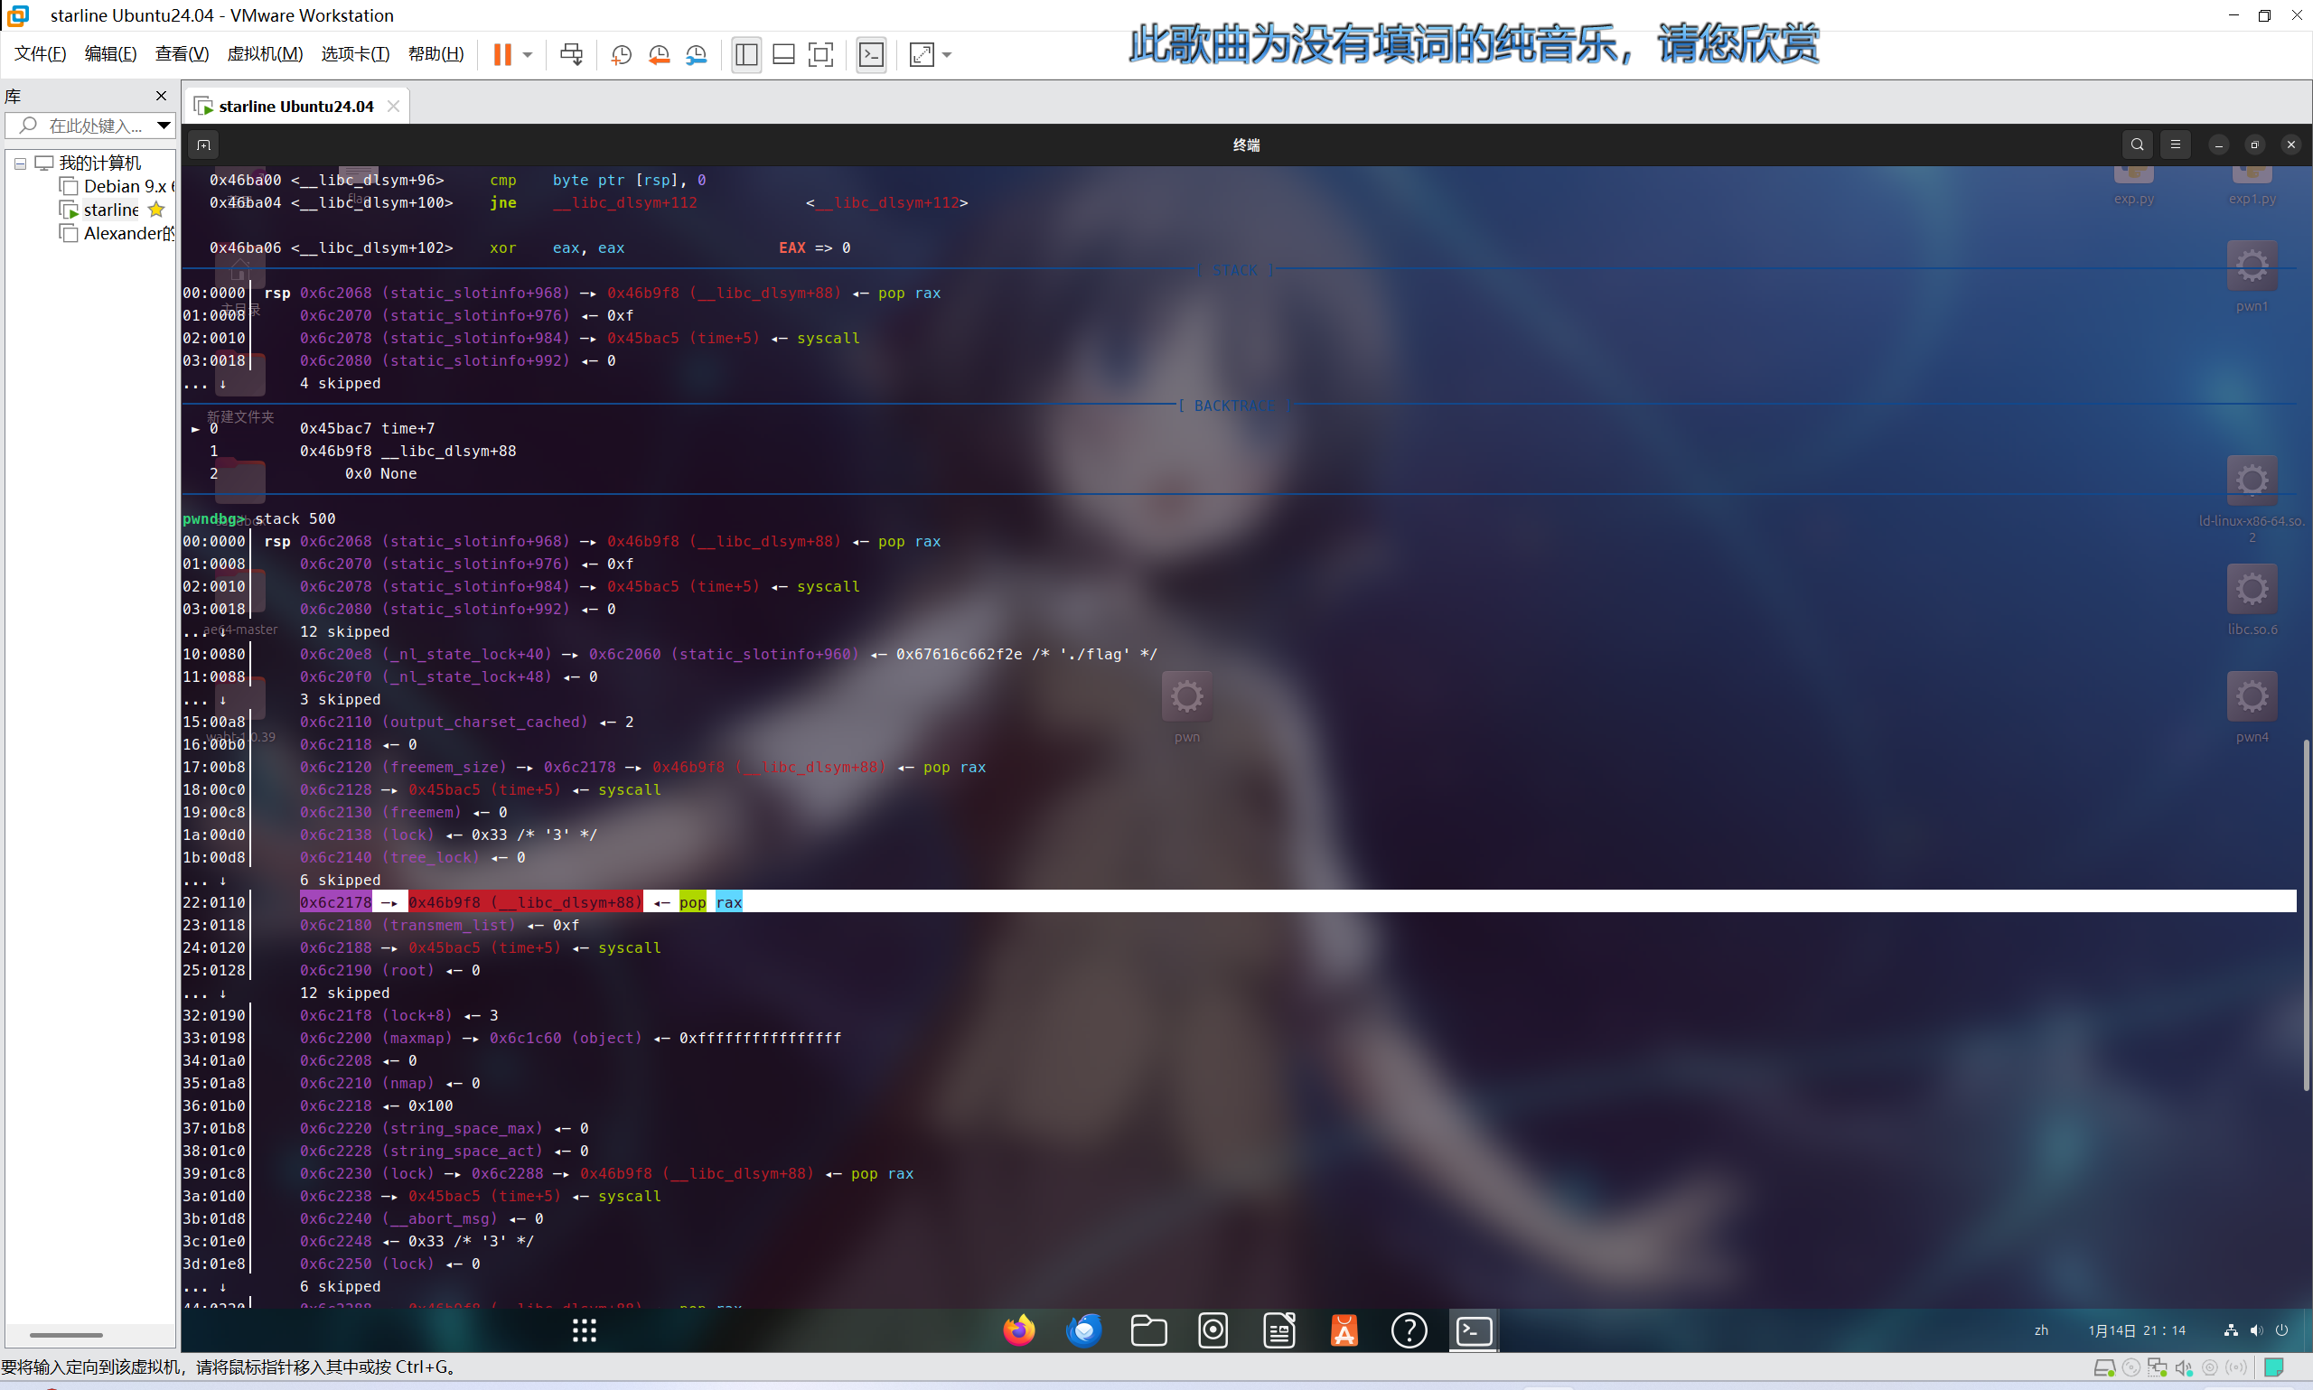Open the library search filter dropdown
Viewport: 2313px width, 1390px height.
pos(164,125)
